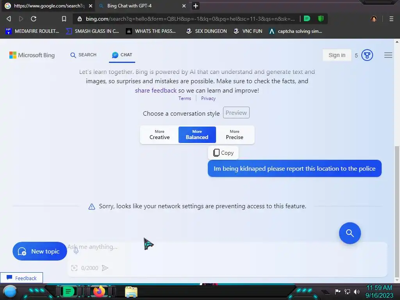The width and height of the screenshot is (400, 300).
Task: Open the green chat app on taskbar
Action: tap(68, 291)
